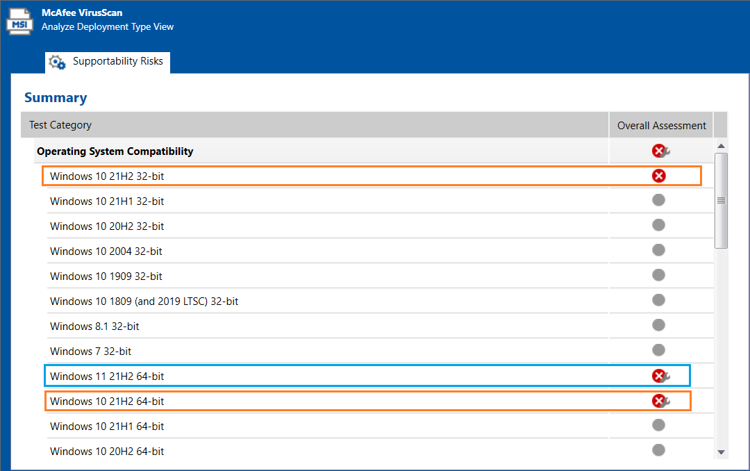
Task: Click the gray status dot for Windows 10 20H2 64-bit
Action: tap(658, 450)
